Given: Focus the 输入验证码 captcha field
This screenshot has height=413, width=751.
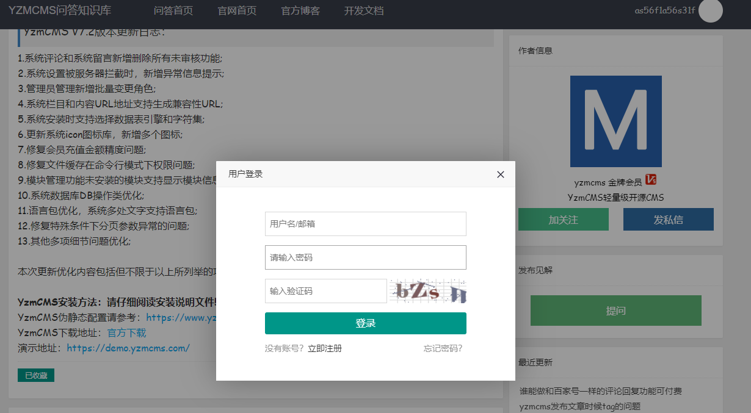Looking at the screenshot, I should (x=326, y=291).
